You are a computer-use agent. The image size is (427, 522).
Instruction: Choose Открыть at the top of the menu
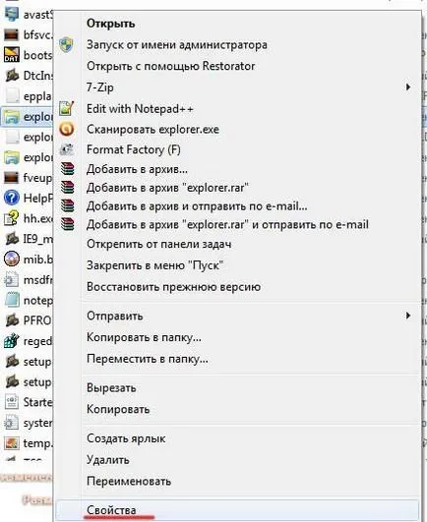click(110, 24)
